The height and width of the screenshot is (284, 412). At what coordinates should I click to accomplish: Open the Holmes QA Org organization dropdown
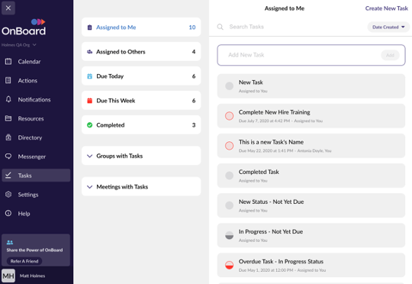18,45
